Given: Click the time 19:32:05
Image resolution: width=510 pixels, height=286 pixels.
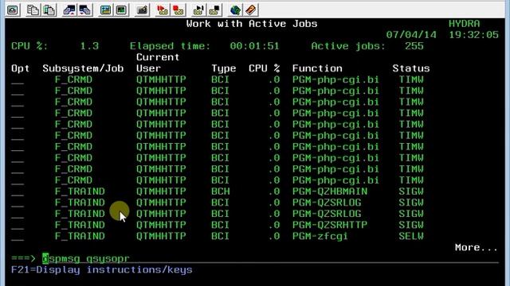Looking at the screenshot, I should pyautogui.click(x=473, y=35).
